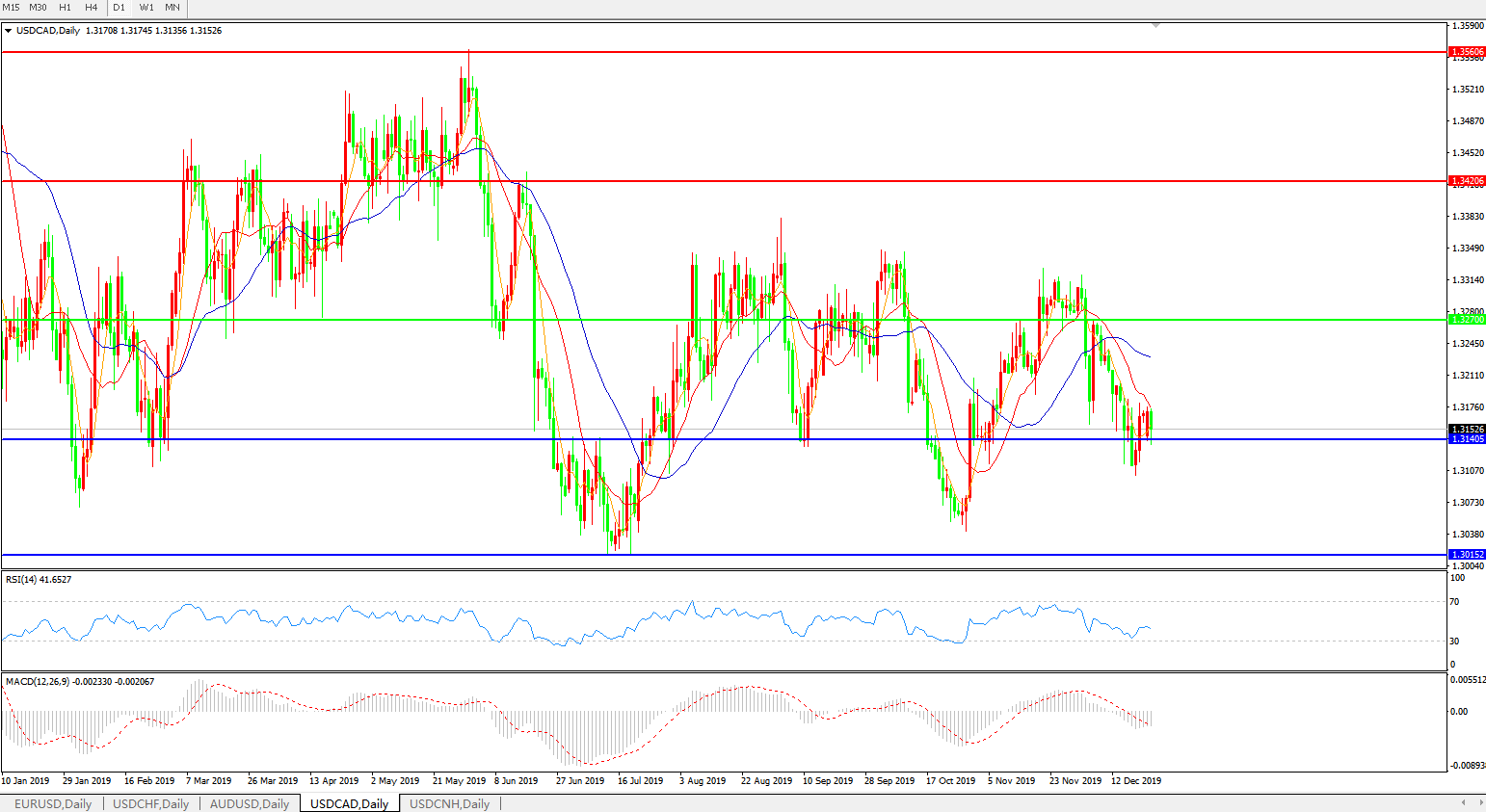Open the AUDUSD,Daily chart tab
Screen dimensions: 1486x812
coord(250,803)
